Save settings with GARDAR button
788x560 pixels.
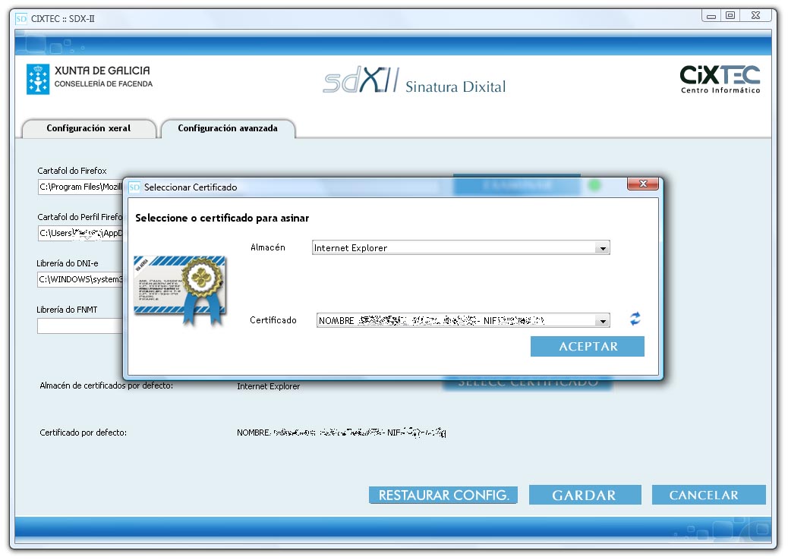pyautogui.click(x=585, y=496)
